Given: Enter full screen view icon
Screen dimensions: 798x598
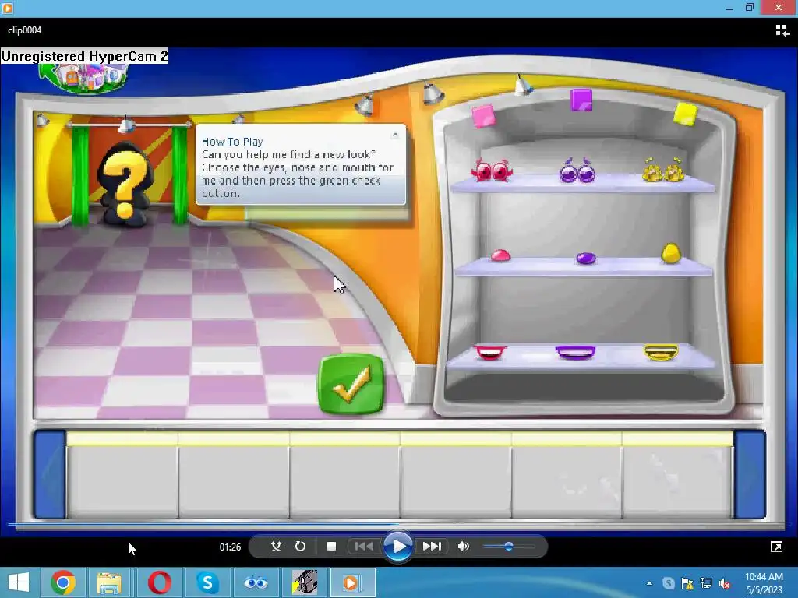Looking at the screenshot, I should click(x=776, y=547).
